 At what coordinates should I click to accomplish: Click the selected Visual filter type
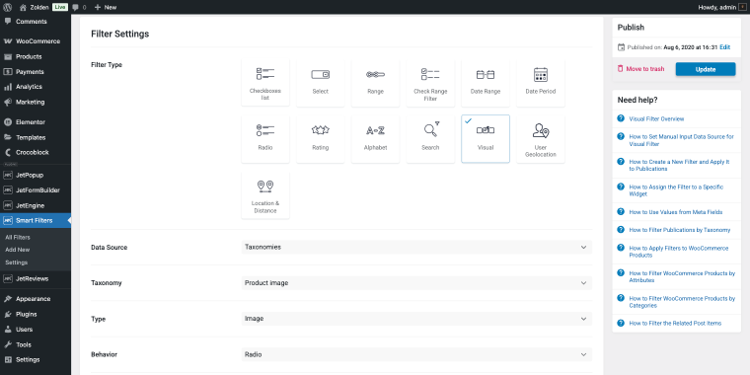tap(485, 139)
